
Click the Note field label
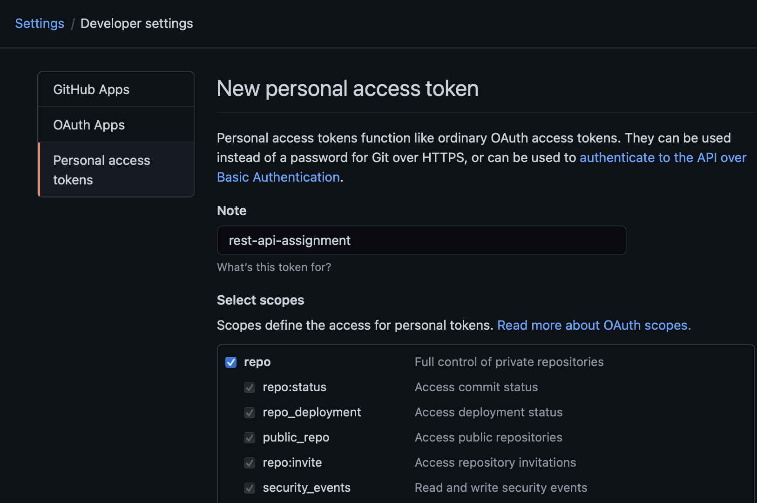click(x=231, y=211)
